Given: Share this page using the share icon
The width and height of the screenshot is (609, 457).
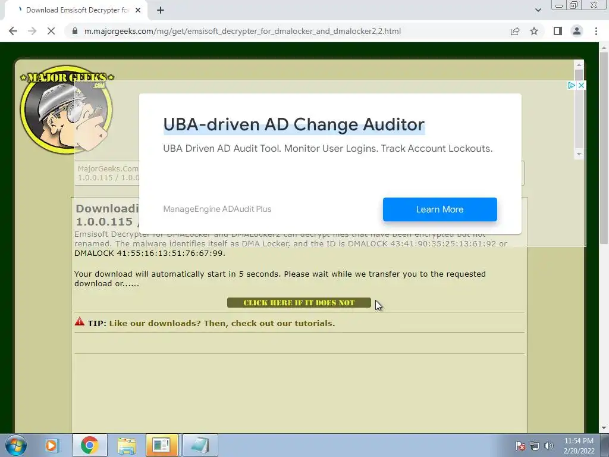Looking at the screenshot, I should (515, 31).
